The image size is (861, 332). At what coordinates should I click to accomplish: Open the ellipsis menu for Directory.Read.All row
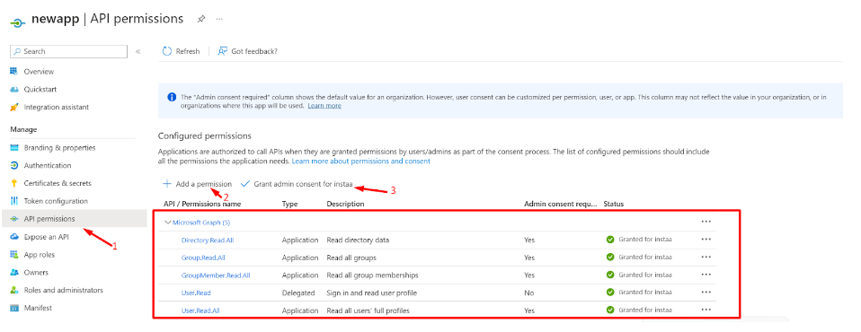(706, 240)
